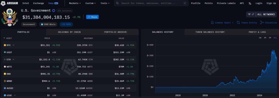Select the 3M chart range
This screenshot has width=279, height=98.
pyautogui.click(x=270, y=38)
